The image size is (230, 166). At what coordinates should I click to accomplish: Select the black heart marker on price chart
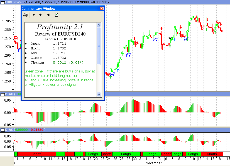170,39
